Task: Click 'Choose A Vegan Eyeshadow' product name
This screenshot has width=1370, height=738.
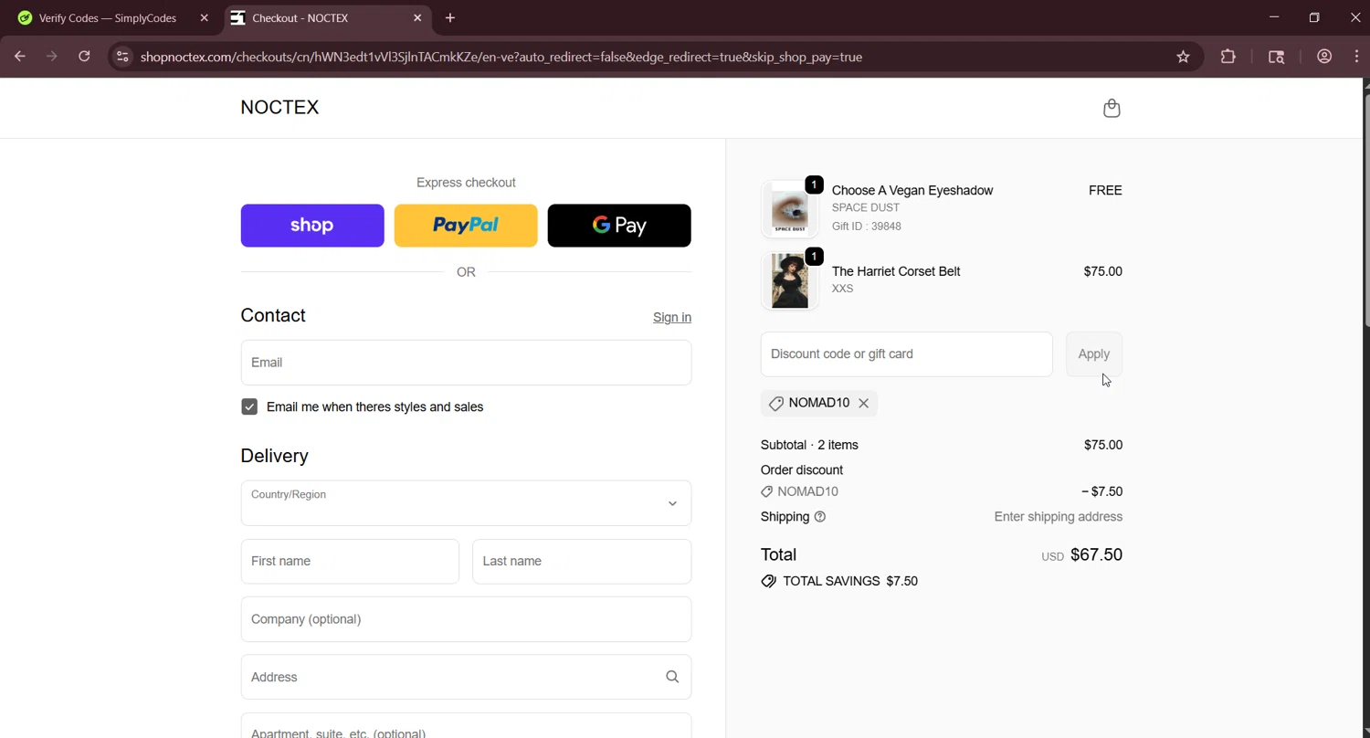Action: point(912,191)
